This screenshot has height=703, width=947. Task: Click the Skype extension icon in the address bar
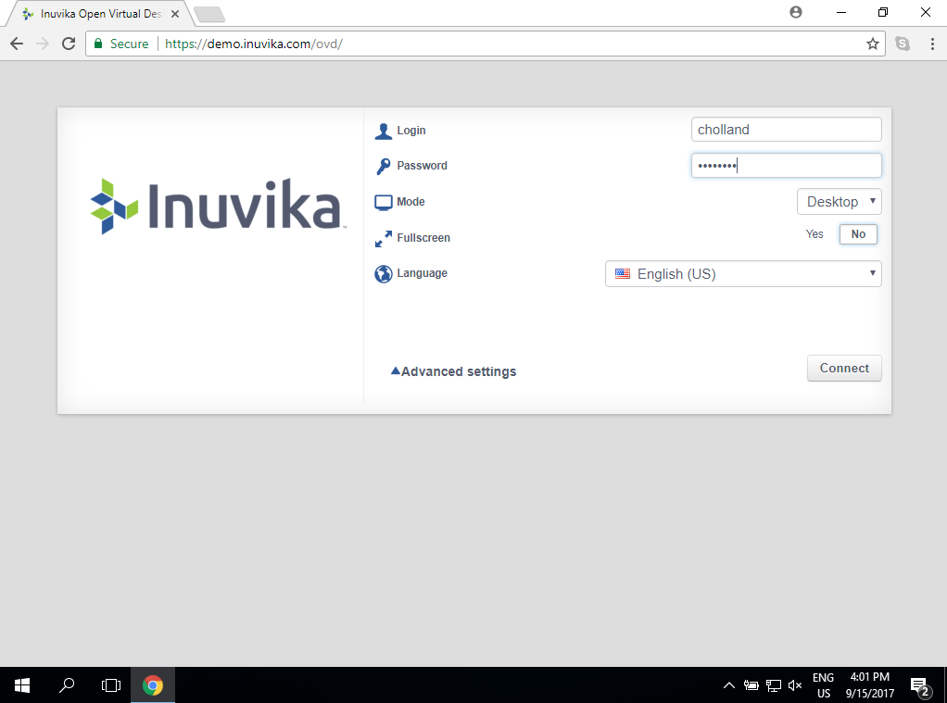902,43
